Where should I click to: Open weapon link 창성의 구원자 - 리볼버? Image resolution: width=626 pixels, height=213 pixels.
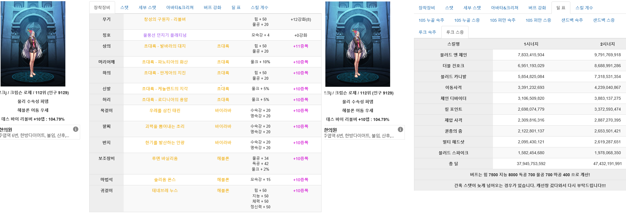point(165,19)
